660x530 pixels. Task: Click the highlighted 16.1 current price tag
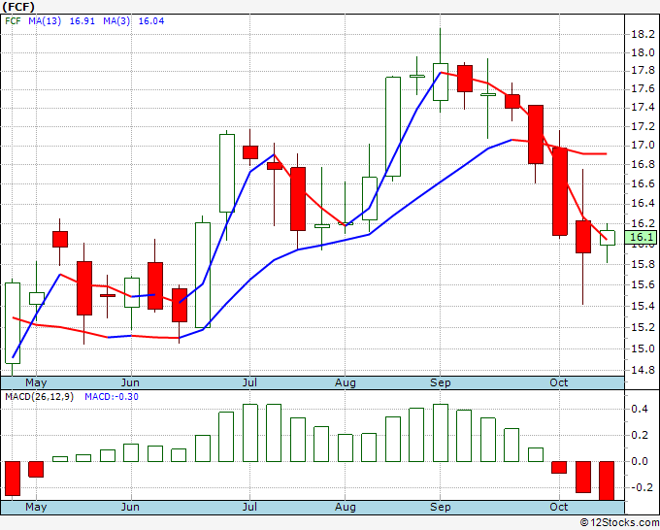pos(641,237)
